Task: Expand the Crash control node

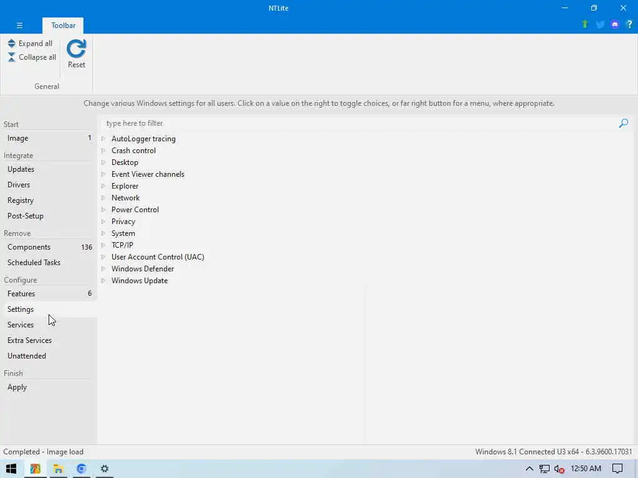Action: (103, 151)
